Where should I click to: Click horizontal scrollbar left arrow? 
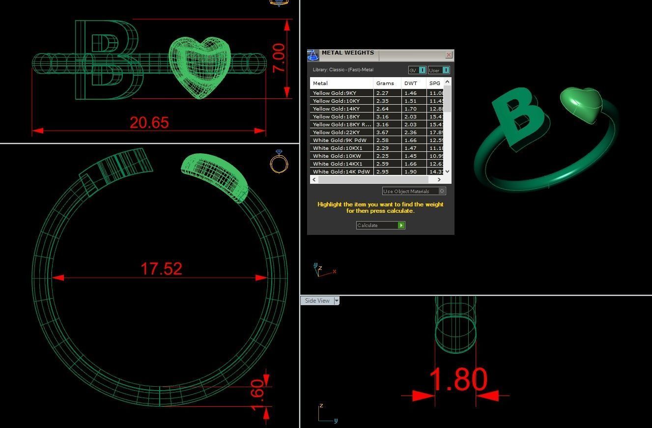(314, 179)
